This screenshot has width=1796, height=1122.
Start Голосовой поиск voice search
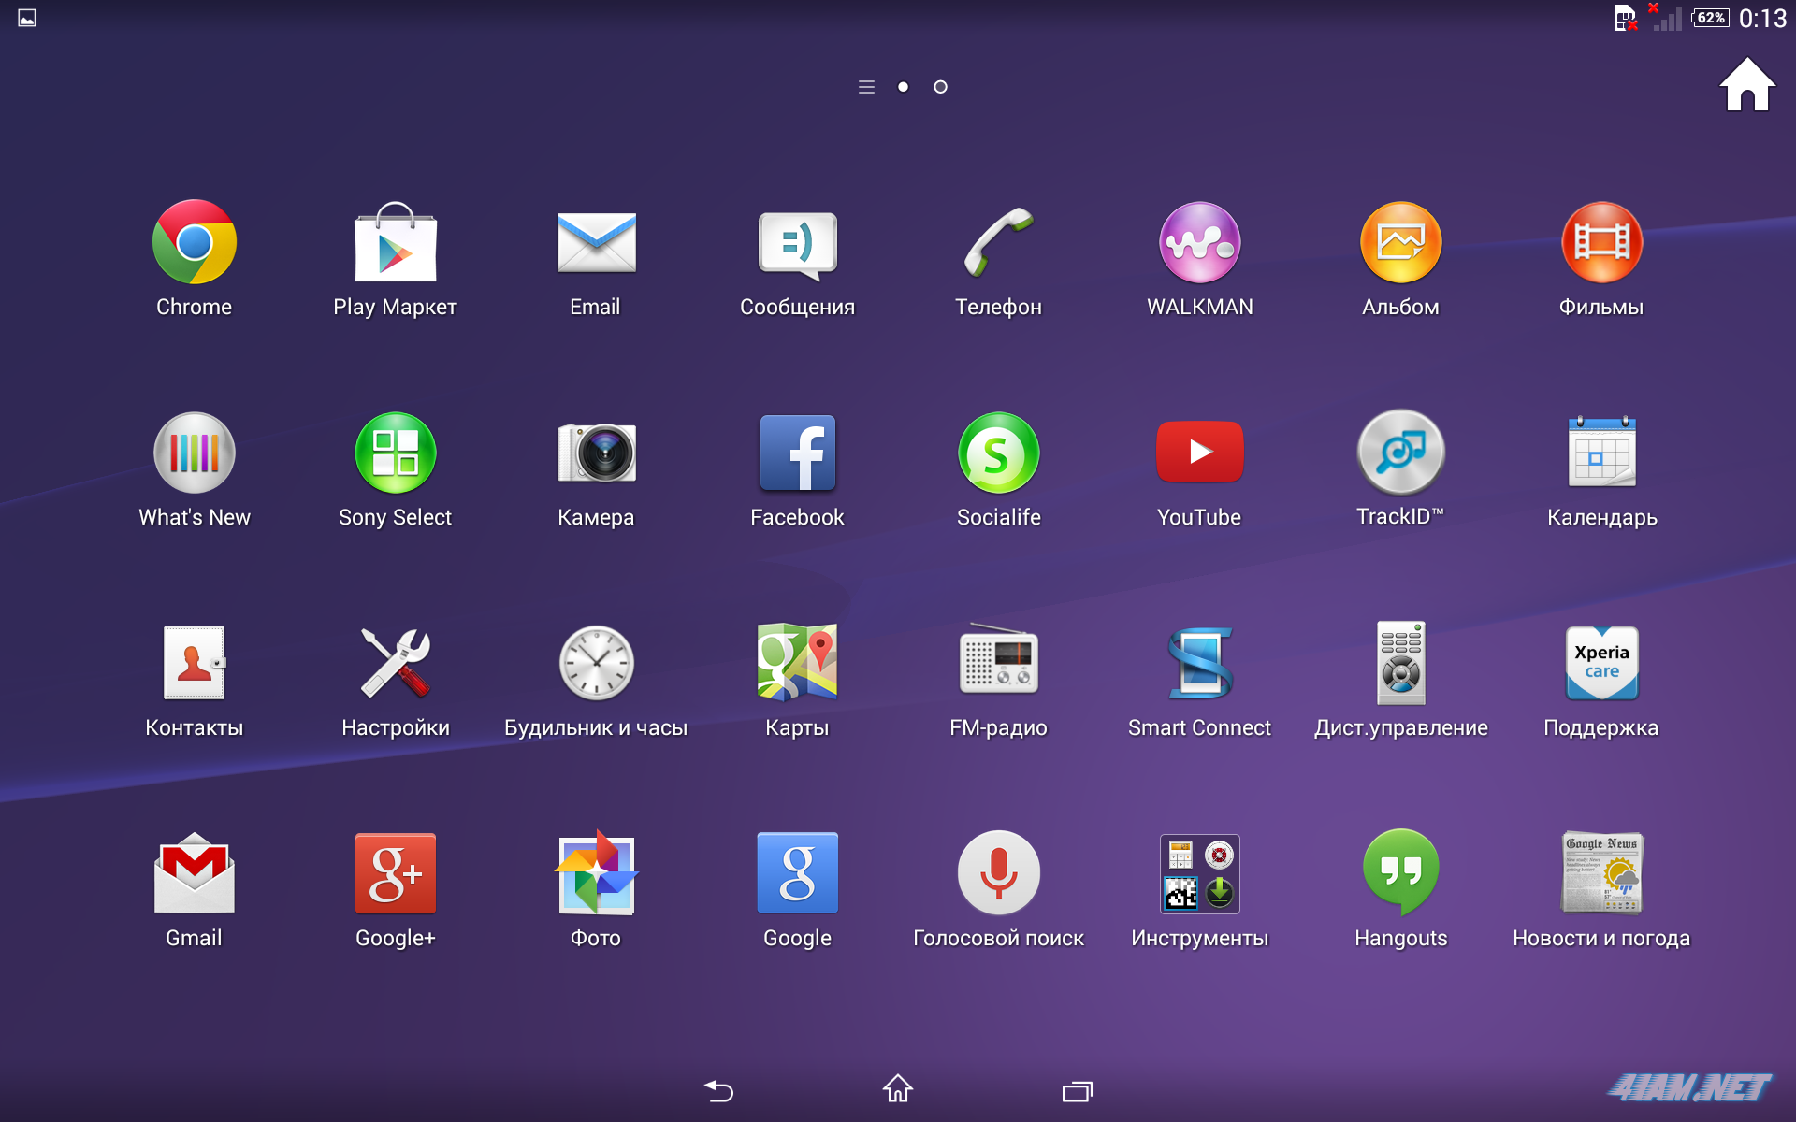(x=998, y=872)
